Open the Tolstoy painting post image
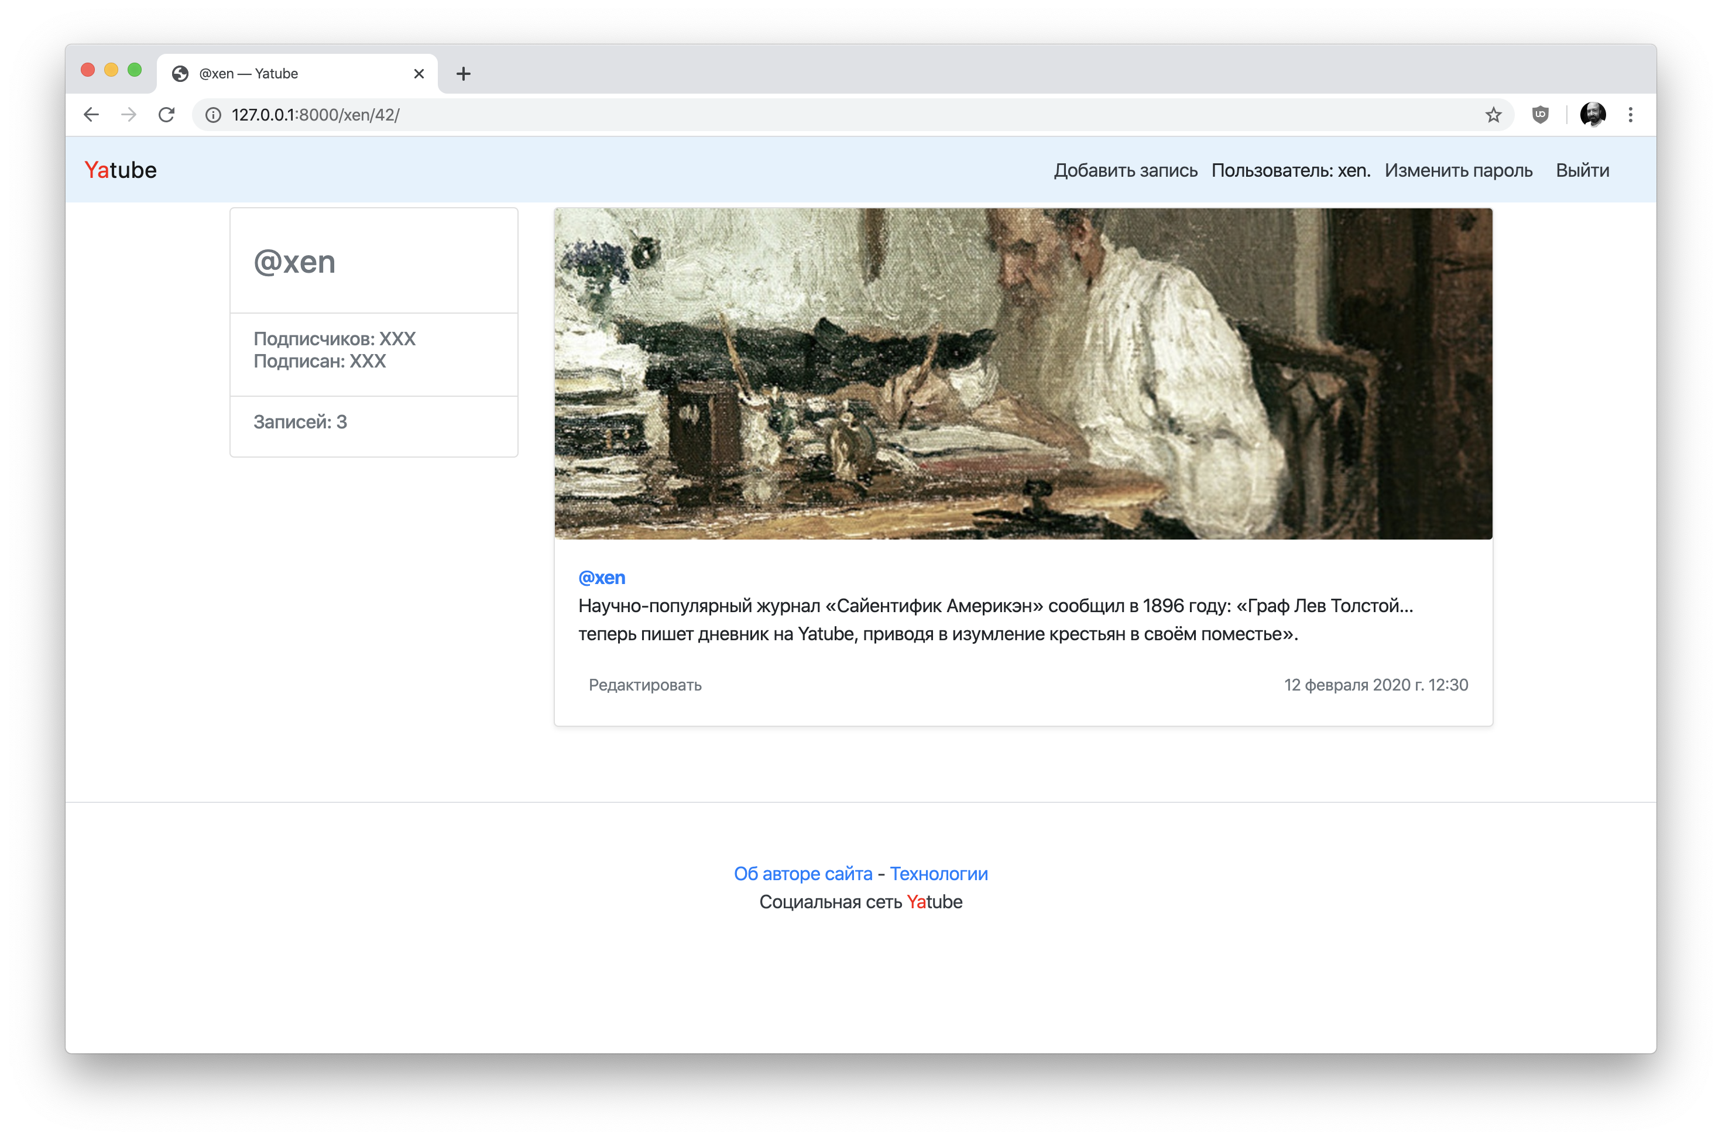 [x=1023, y=374]
